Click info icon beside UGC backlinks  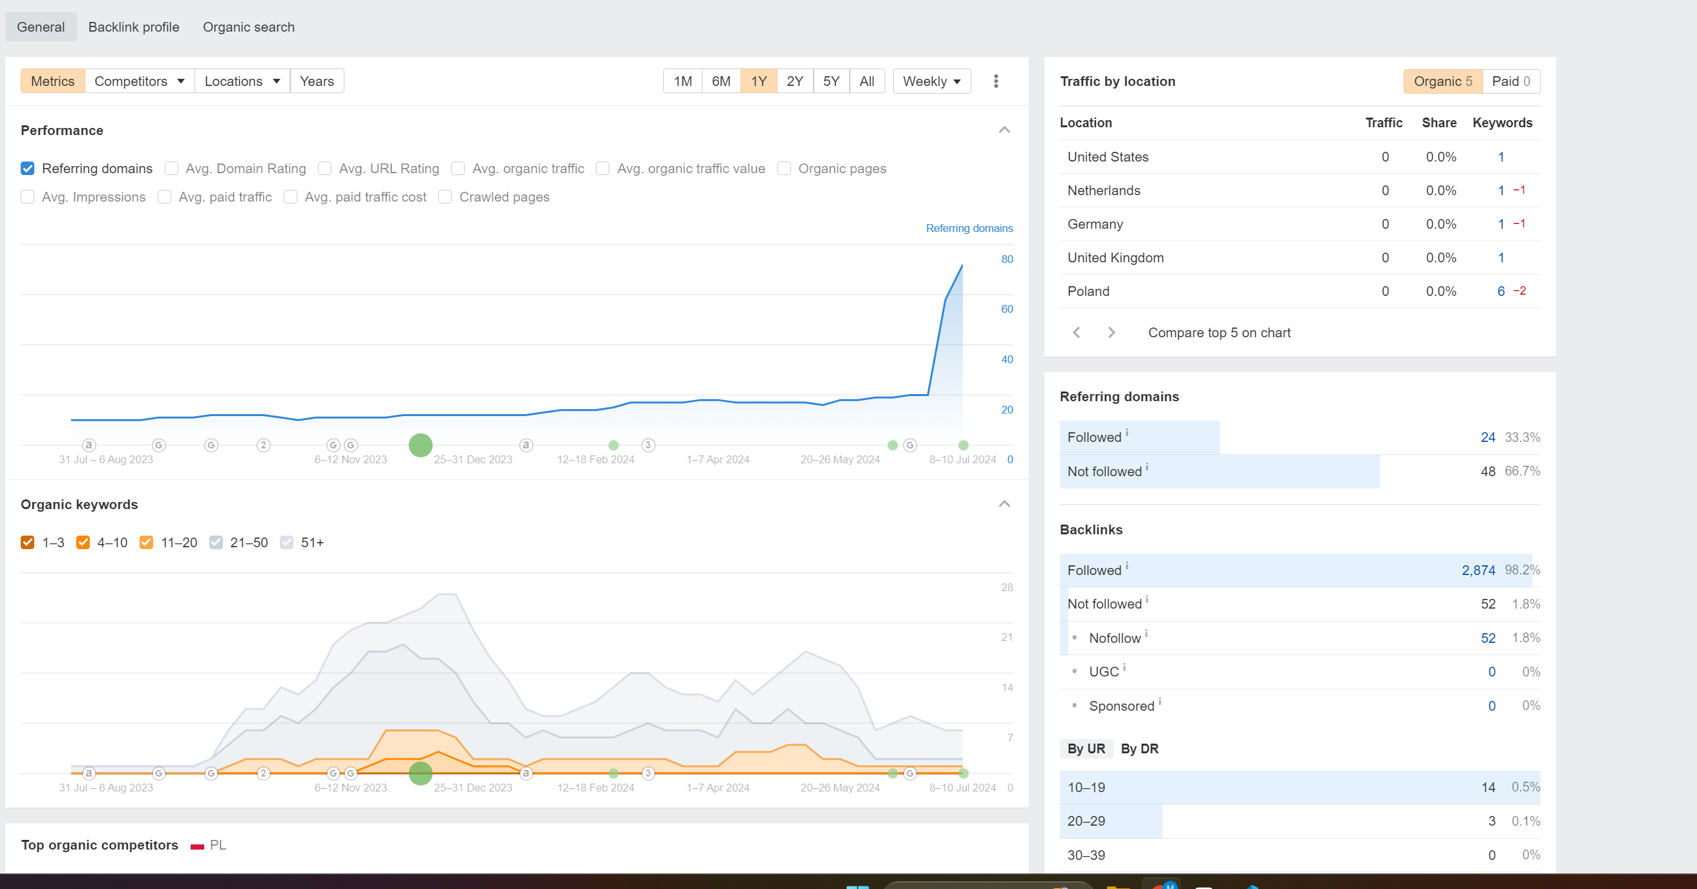click(1124, 667)
